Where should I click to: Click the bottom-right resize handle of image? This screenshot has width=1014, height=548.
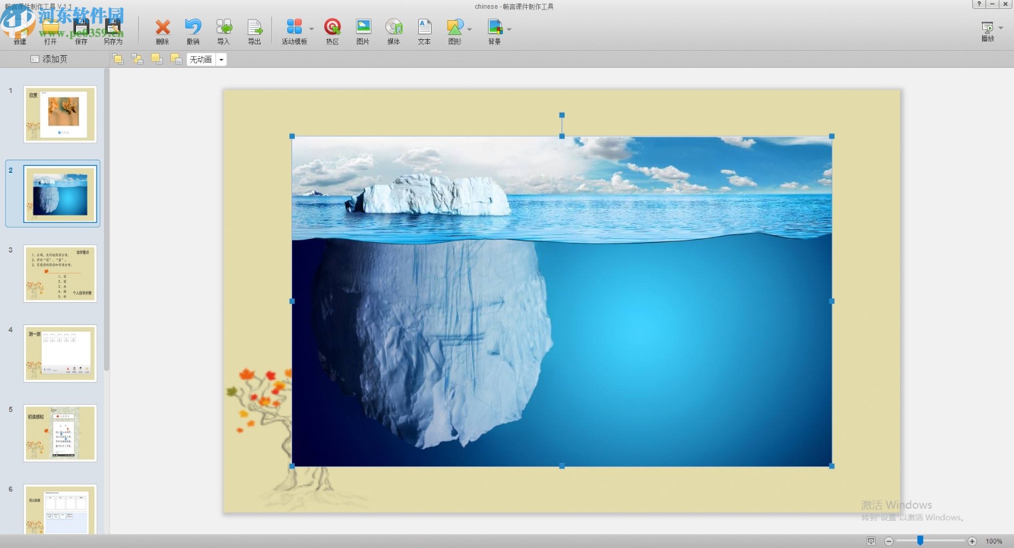click(832, 466)
